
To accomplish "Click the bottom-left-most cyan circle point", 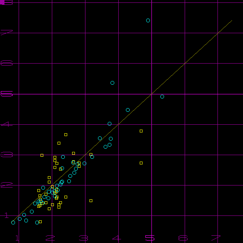I will click(13, 222).
